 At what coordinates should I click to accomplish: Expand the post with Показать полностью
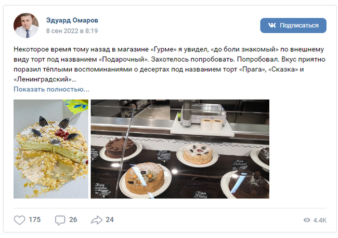click(51, 89)
